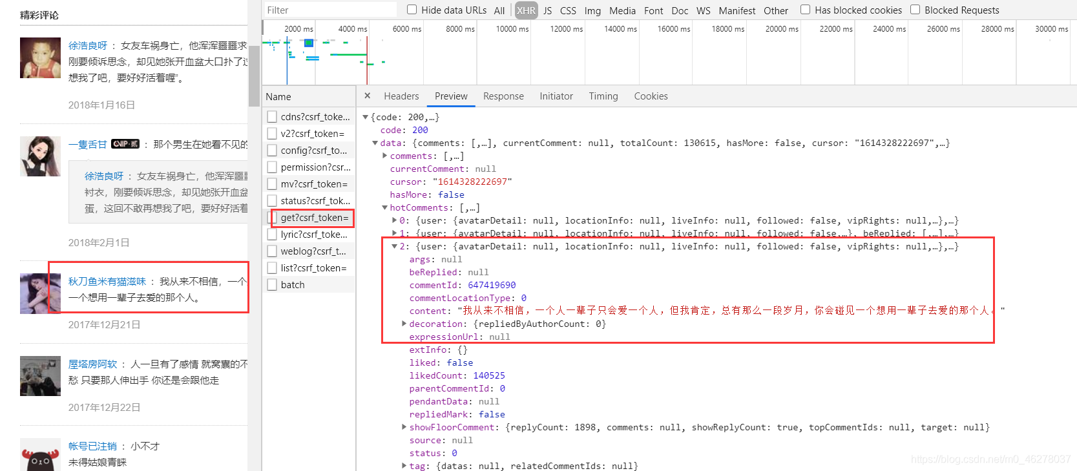The image size is (1077, 471).
Task: Collapse the data object node
Action: pos(375,143)
